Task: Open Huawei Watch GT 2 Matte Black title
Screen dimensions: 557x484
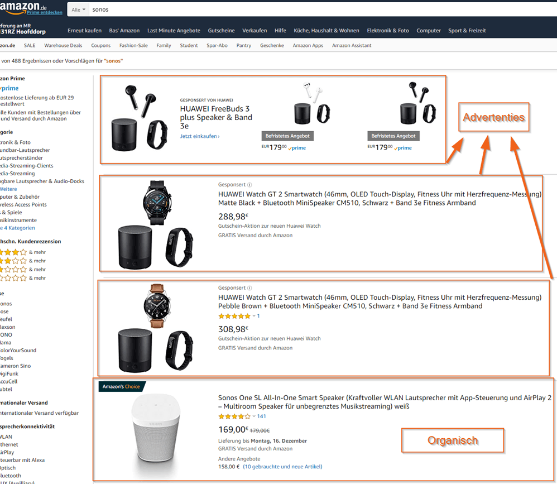Action: click(380, 199)
